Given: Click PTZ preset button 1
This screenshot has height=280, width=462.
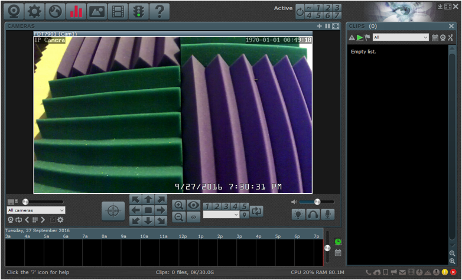Looking at the screenshot, I should [x=208, y=206].
